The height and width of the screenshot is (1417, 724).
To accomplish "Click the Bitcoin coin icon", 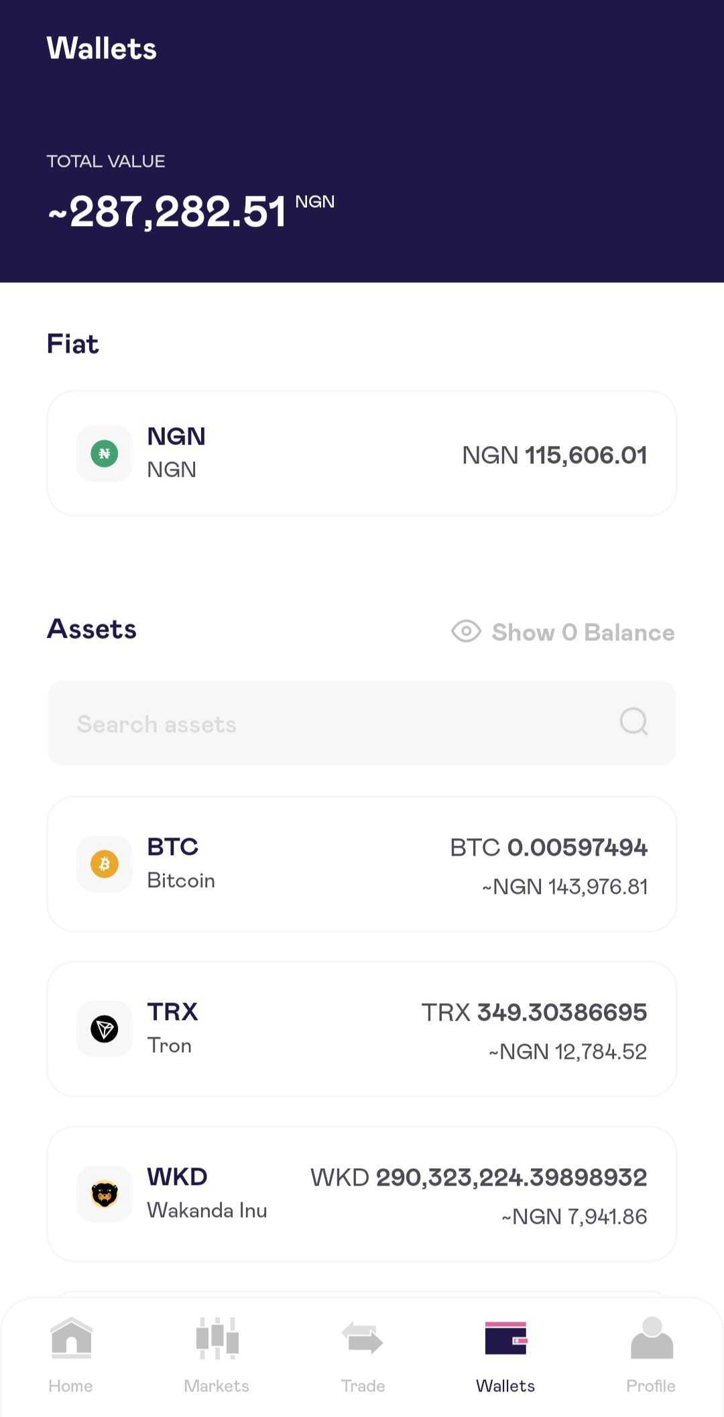I will click(x=105, y=864).
